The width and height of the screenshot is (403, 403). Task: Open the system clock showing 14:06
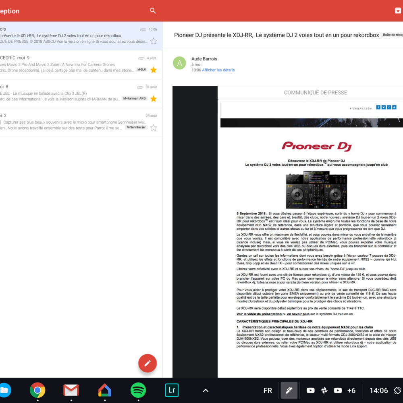click(378, 391)
